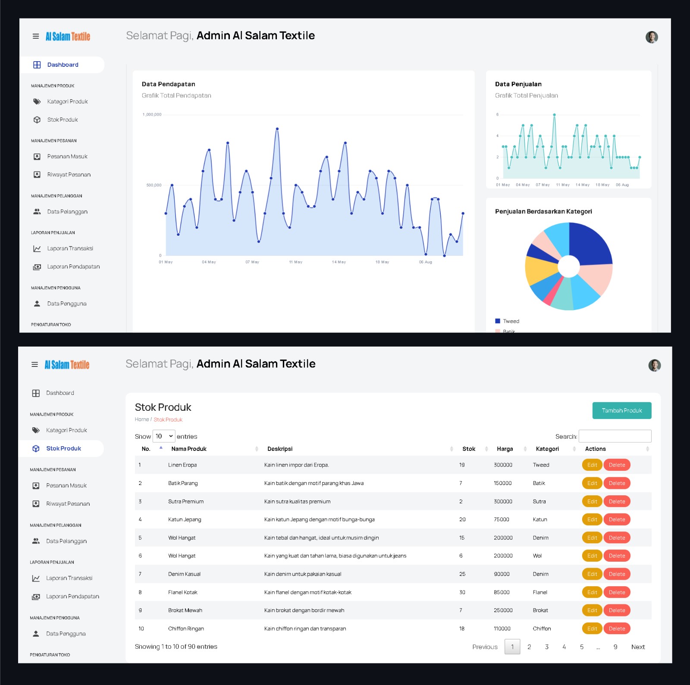
Task: Delete the Batik Parang product row
Action: click(617, 483)
